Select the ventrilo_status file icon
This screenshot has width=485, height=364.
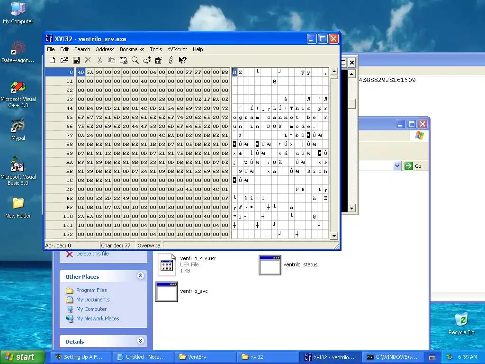pyautogui.click(x=269, y=265)
